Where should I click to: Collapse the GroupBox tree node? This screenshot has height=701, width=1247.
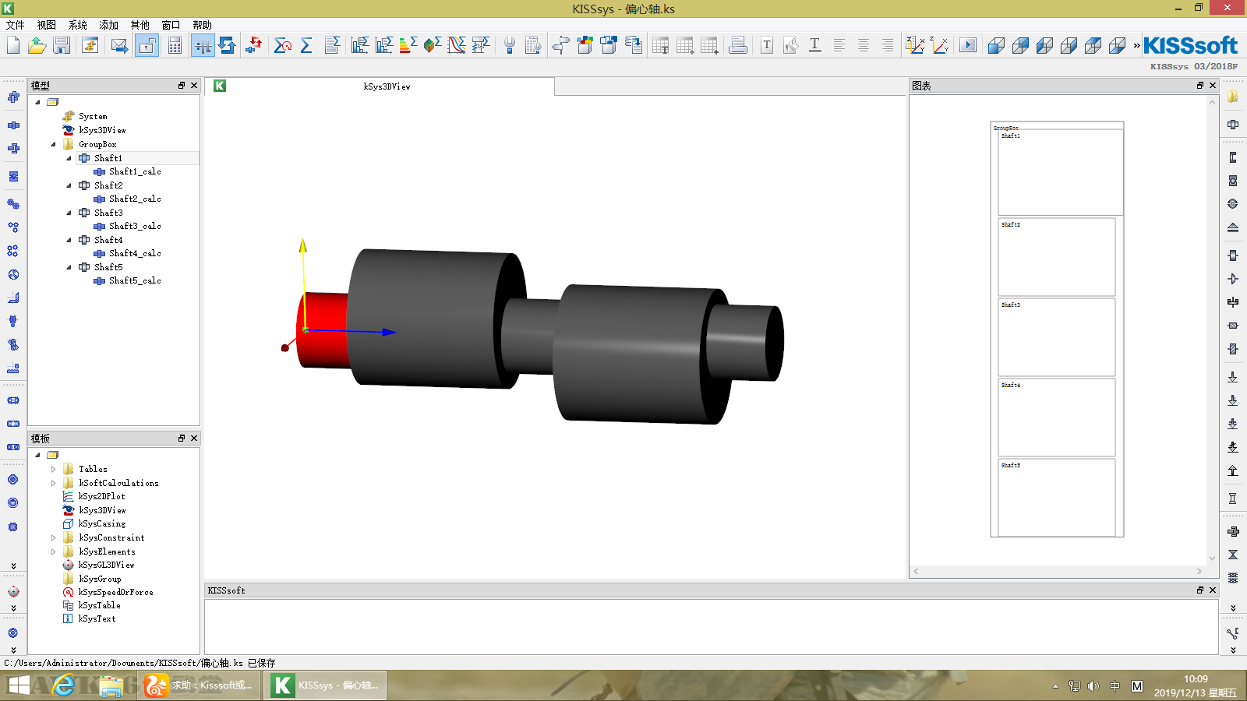click(53, 144)
